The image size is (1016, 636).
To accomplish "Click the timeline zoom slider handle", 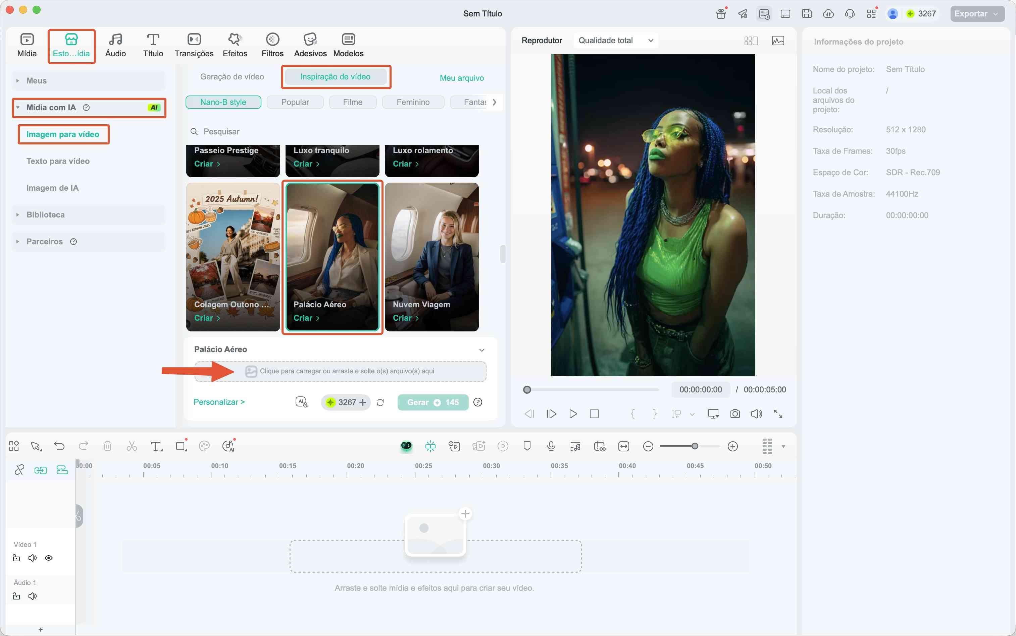I will pyautogui.click(x=695, y=446).
